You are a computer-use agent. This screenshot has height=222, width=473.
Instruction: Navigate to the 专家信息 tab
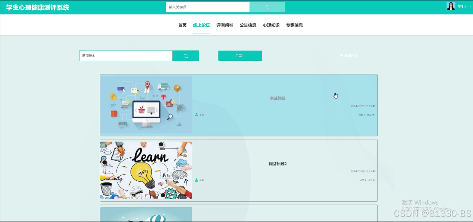(294, 25)
